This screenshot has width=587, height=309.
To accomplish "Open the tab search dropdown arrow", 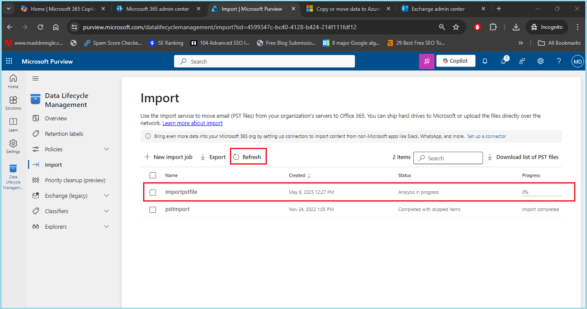I will tap(8, 9).
